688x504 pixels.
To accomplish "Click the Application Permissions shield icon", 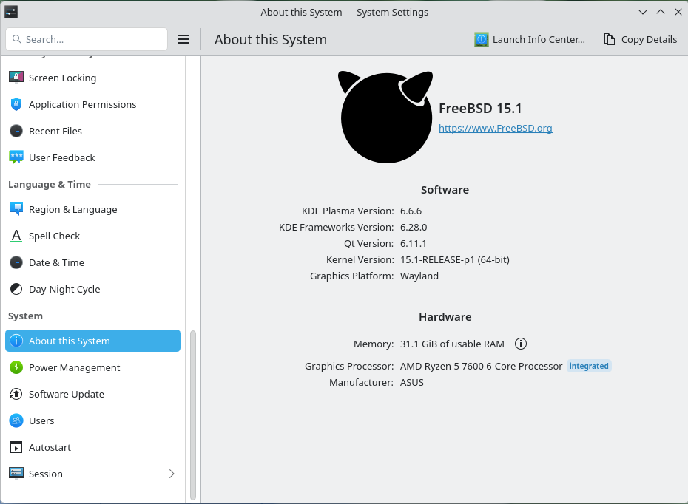I will point(16,104).
